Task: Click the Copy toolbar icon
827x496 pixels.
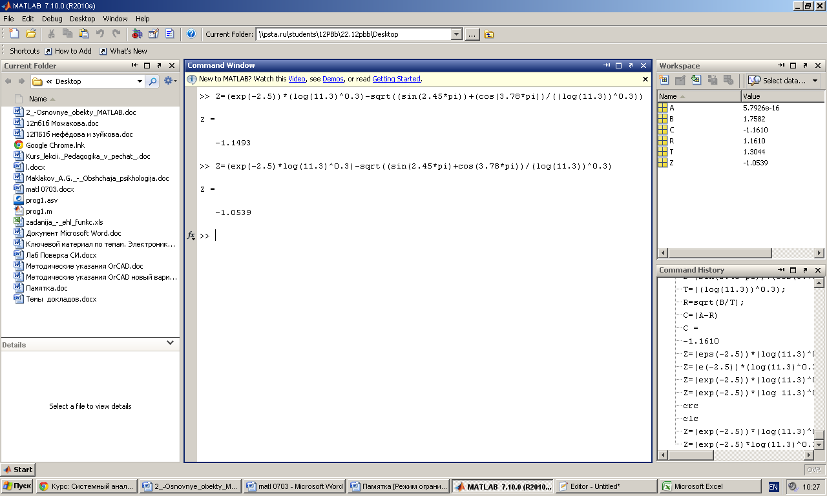Action: point(67,34)
